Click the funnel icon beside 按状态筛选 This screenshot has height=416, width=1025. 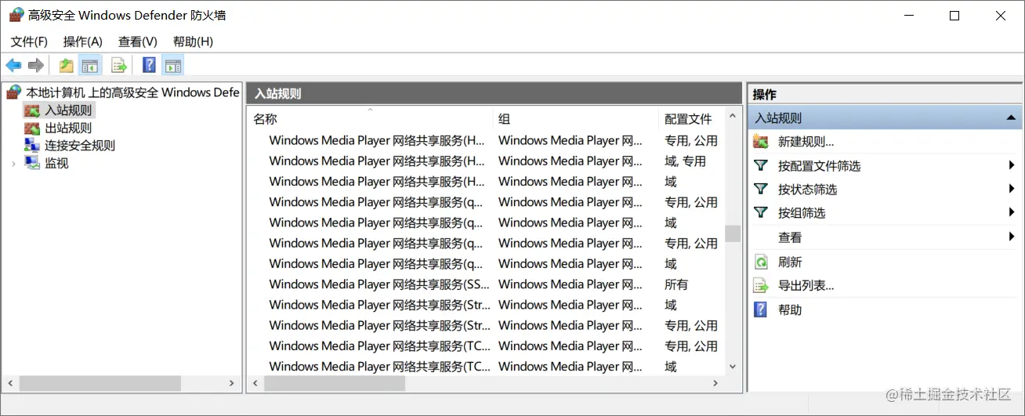pyautogui.click(x=761, y=189)
